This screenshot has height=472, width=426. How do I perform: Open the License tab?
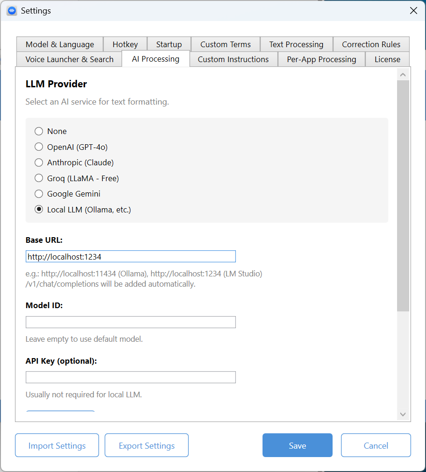387,59
